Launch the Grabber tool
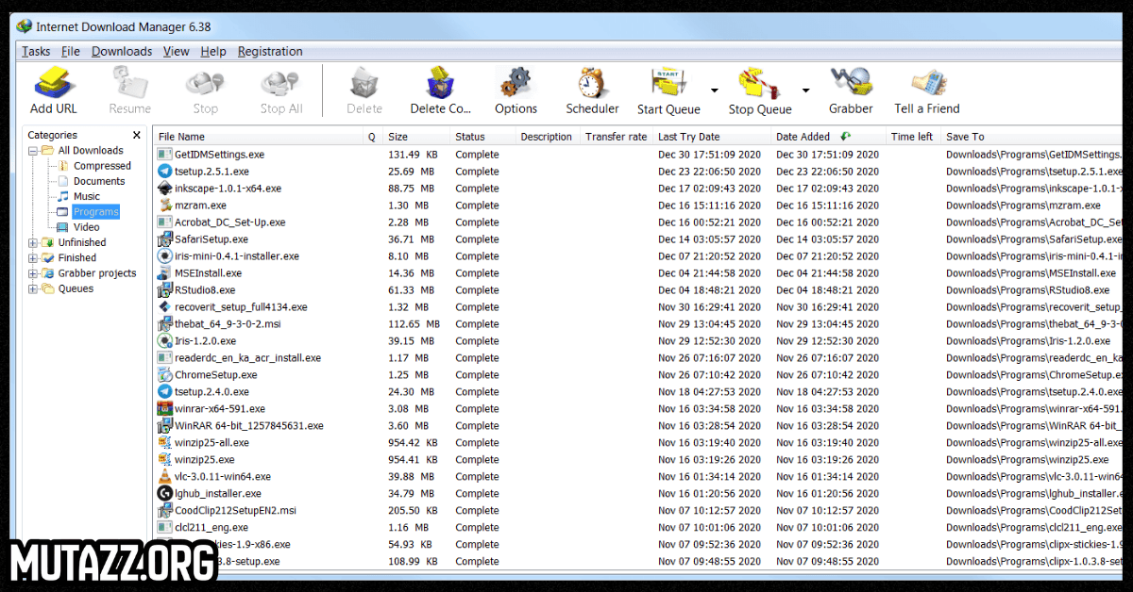The image size is (1133, 592). (851, 85)
